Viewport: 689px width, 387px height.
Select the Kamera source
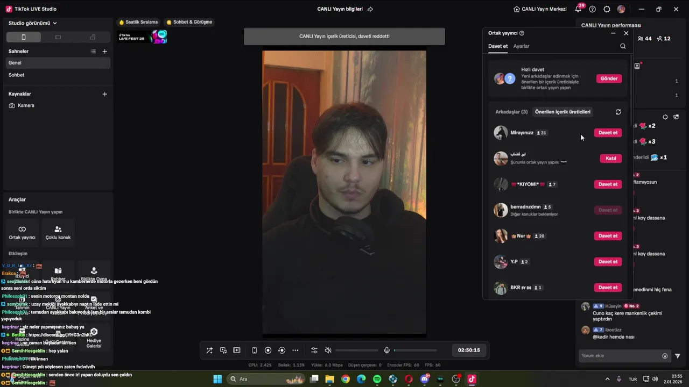58,105
